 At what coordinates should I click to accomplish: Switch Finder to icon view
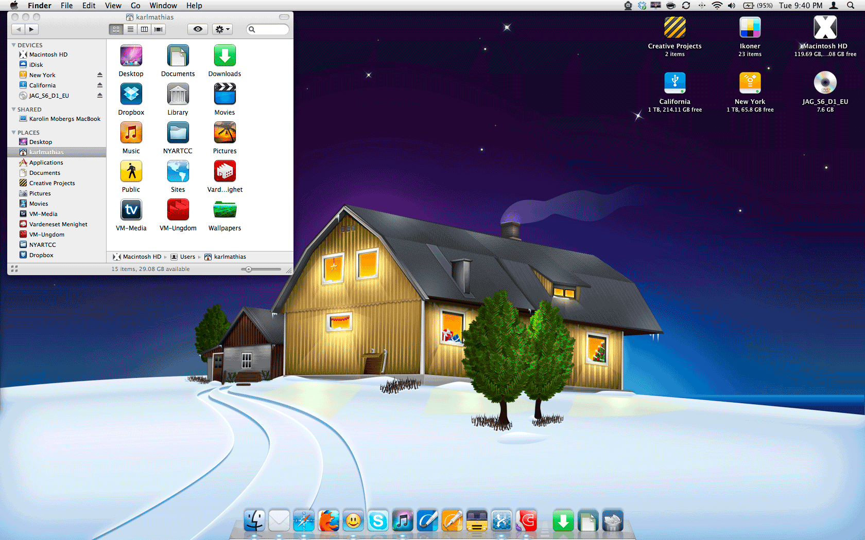click(x=116, y=29)
